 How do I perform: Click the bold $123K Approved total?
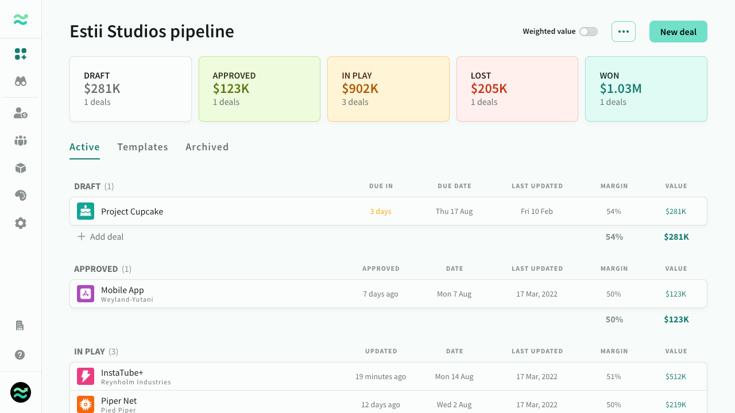tap(676, 319)
